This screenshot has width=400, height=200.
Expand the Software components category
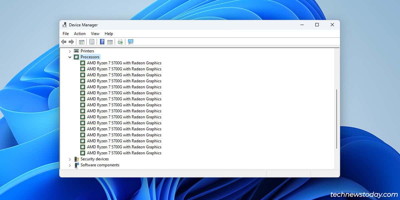click(x=70, y=165)
